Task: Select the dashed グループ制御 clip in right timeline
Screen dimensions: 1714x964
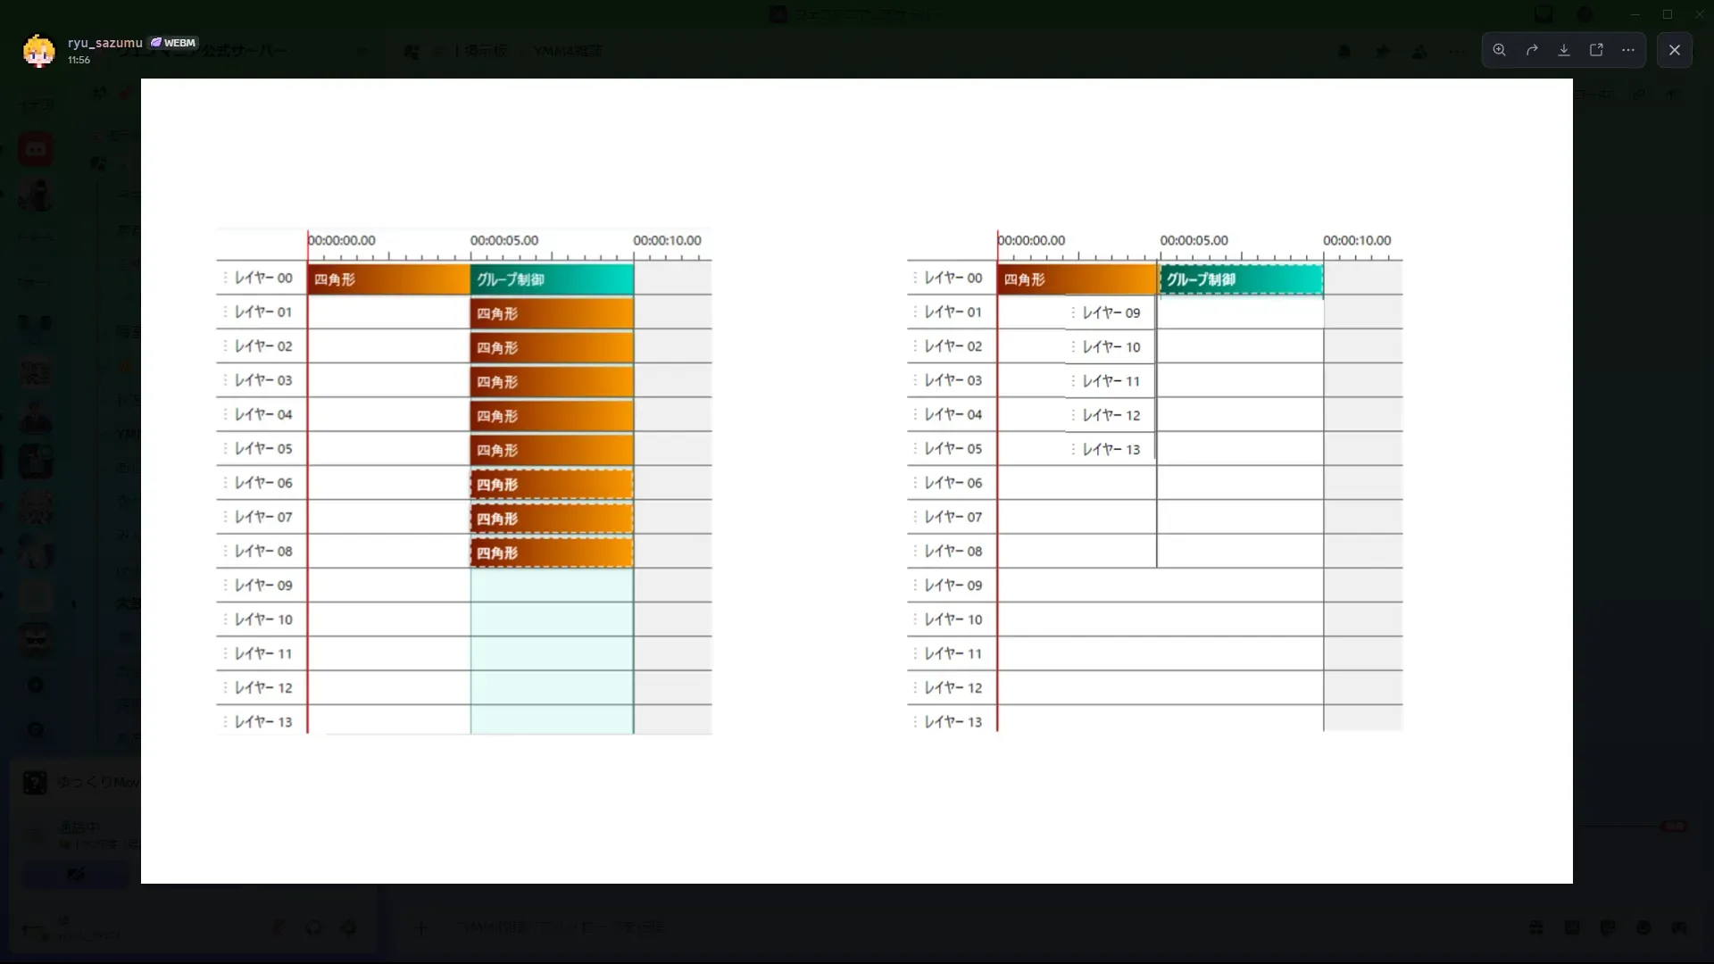Action: pos(1241,279)
